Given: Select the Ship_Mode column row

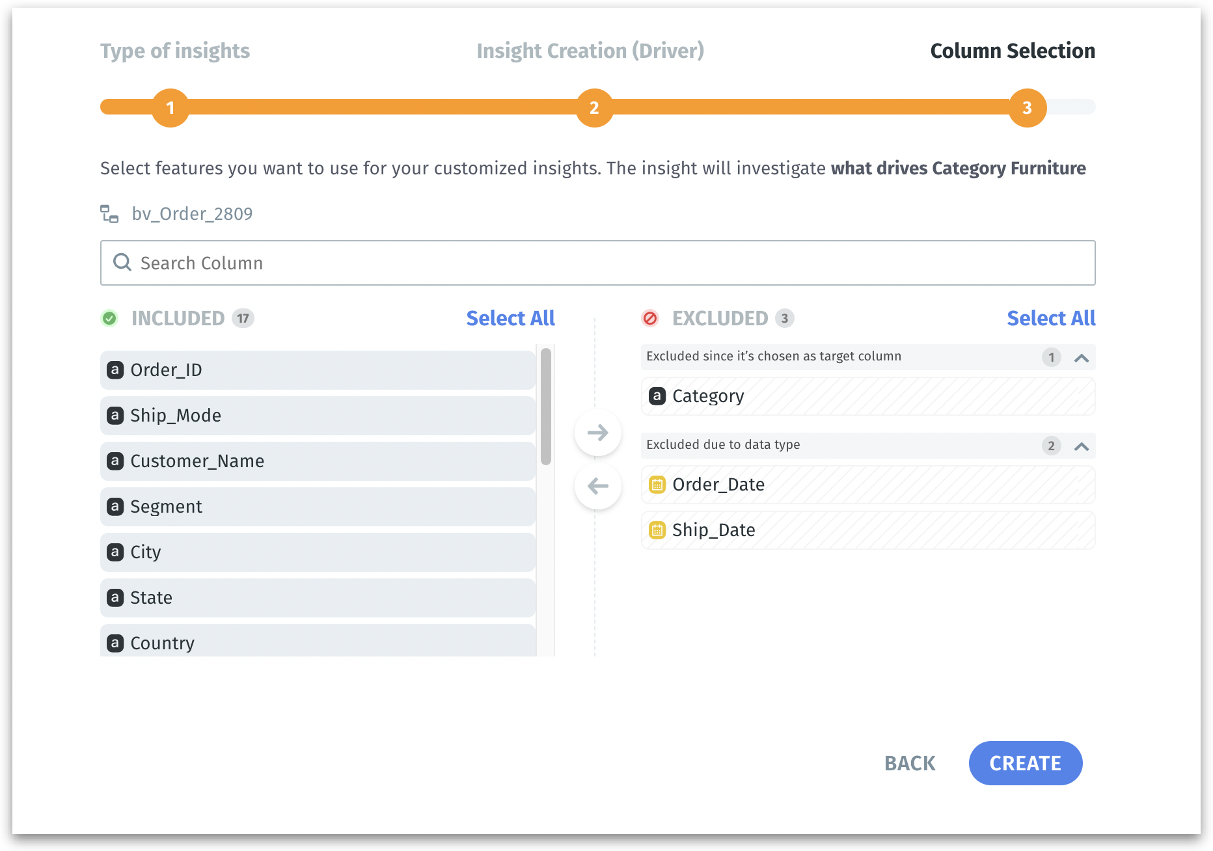Looking at the screenshot, I should click(x=318, y=416).
